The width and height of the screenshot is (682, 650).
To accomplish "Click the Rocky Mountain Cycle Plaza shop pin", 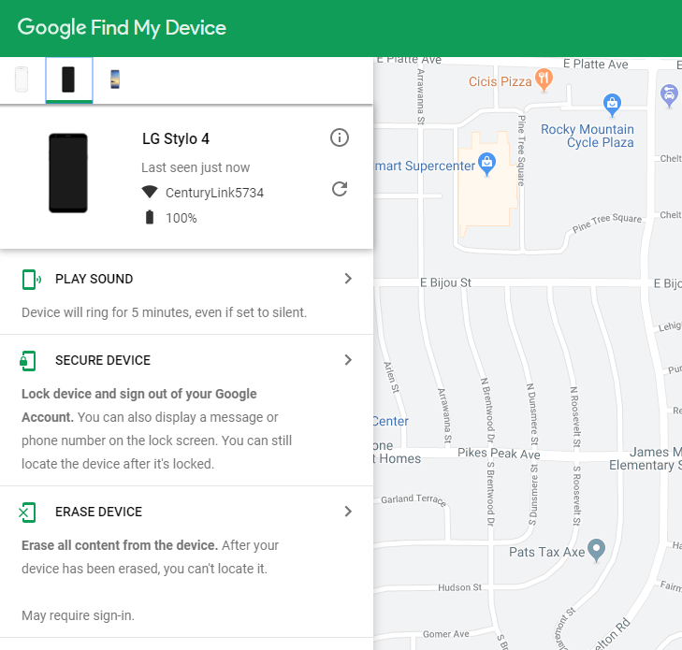I will click(612, 105).
